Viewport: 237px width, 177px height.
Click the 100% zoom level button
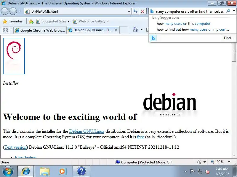coord(217,162)
